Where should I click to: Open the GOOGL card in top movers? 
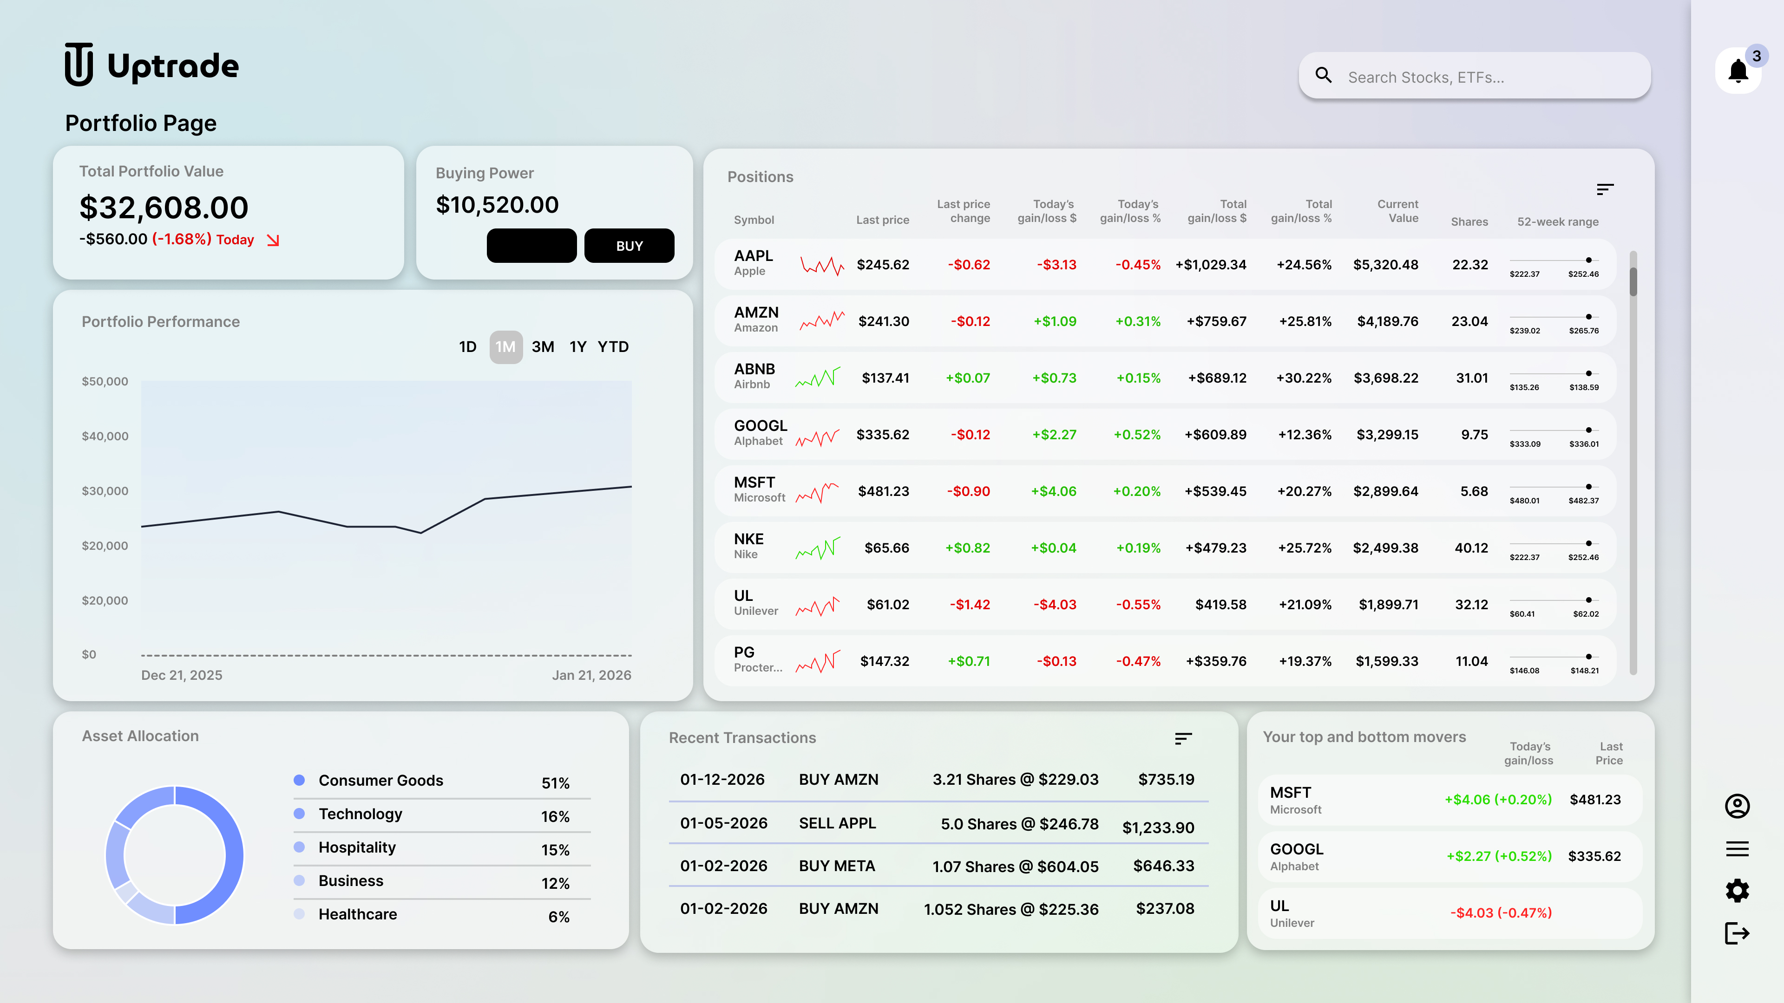click(1449, 856)
